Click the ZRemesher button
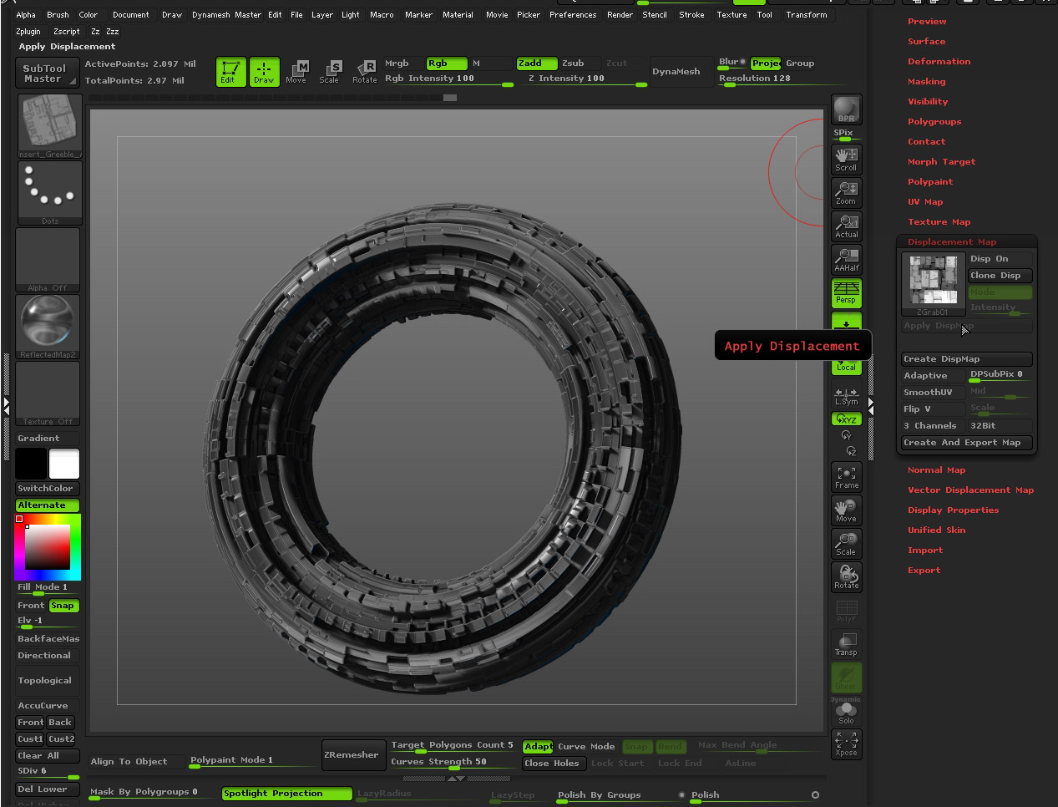Image resolution: width=1058 pixels, height=807 pixels. pyautogui.click(x=352, y=755)
